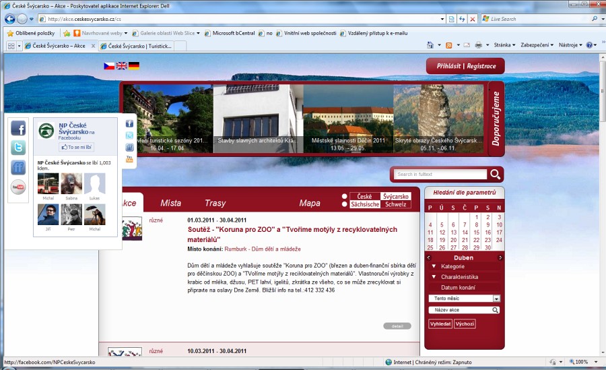The height and width of the screenshot is (370, 606).
Task: Switch language with the British flag
Action: click(121, 66)
